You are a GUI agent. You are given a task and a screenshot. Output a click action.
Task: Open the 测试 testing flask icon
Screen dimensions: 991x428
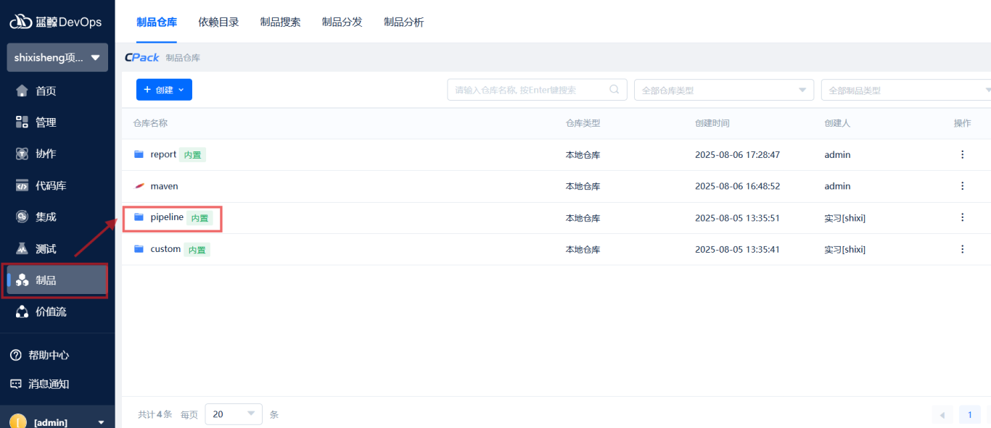click(x=22, y=248)
